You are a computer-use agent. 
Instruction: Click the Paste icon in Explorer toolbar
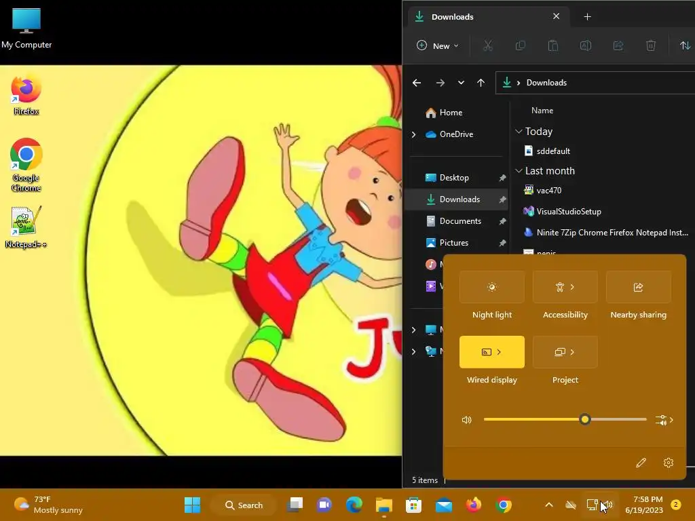pos(552,45)
